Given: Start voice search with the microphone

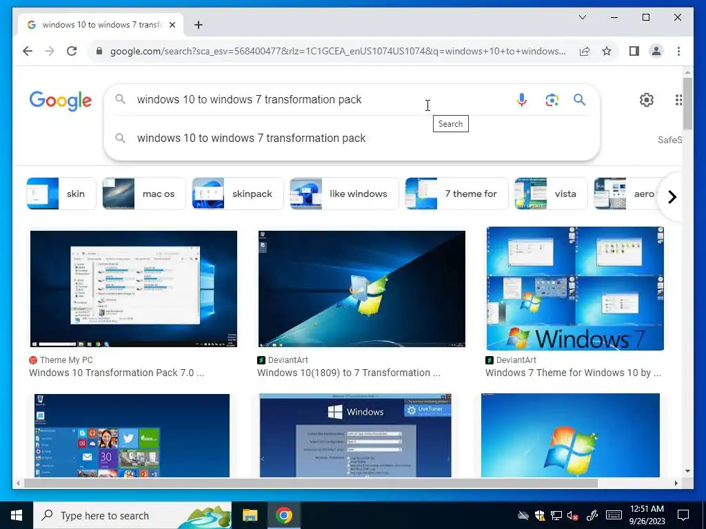Looking at the screenshot, I should (x=522, y=100).
